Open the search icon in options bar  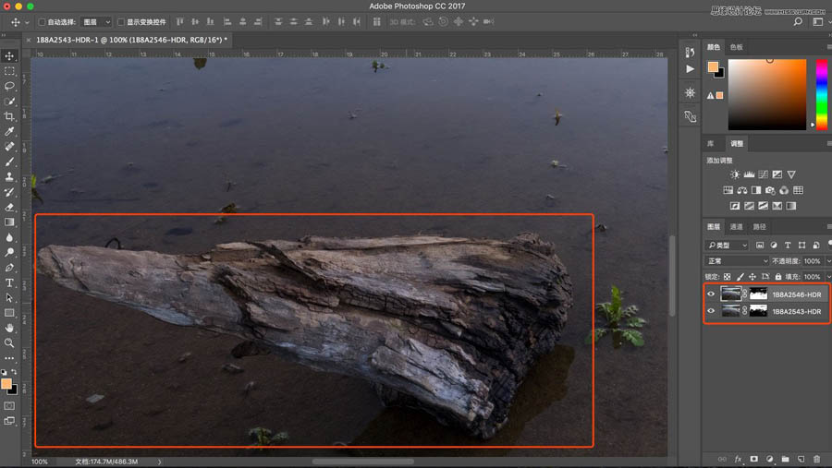[798, 22]
